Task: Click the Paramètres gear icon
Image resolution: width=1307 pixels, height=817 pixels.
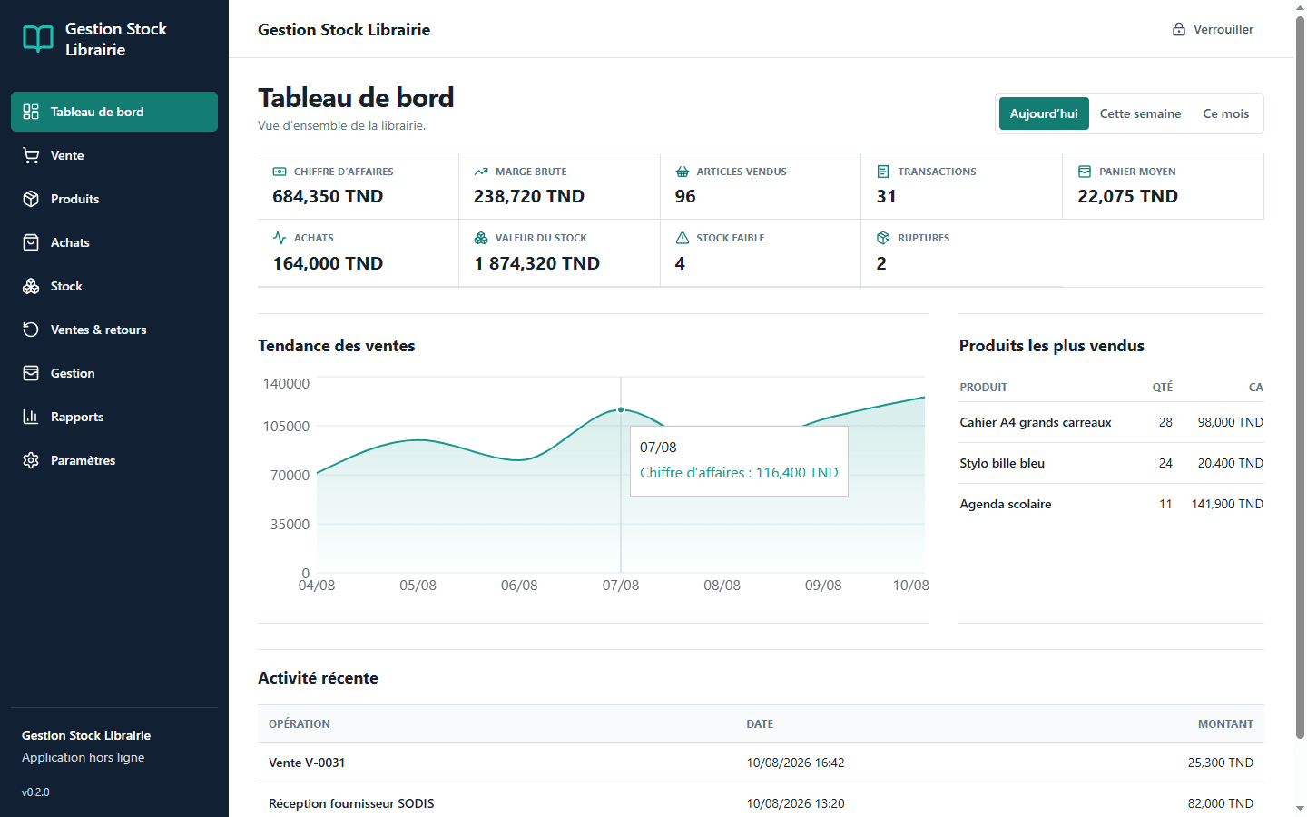Action: pos(31,460)
